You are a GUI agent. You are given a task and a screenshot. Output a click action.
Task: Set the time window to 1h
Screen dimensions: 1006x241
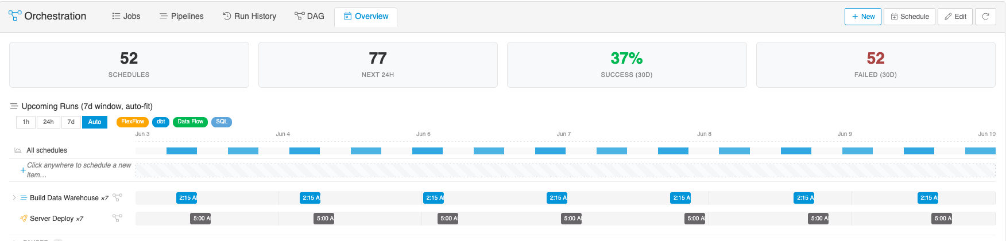click(26, 122)
